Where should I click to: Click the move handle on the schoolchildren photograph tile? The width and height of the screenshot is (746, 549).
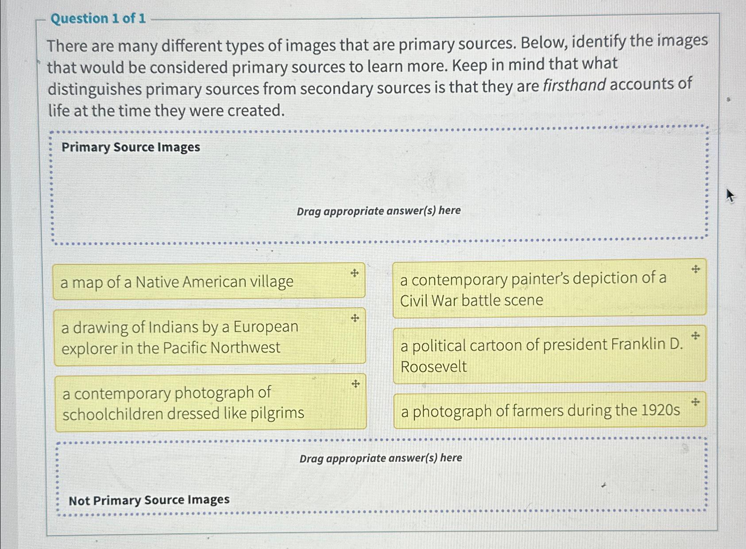click(355, 383)
